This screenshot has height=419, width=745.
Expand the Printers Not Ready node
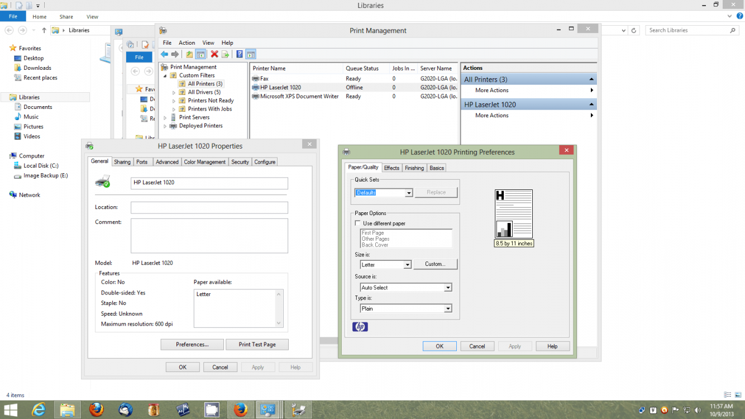pyautogui.click(x=174, y=101)
